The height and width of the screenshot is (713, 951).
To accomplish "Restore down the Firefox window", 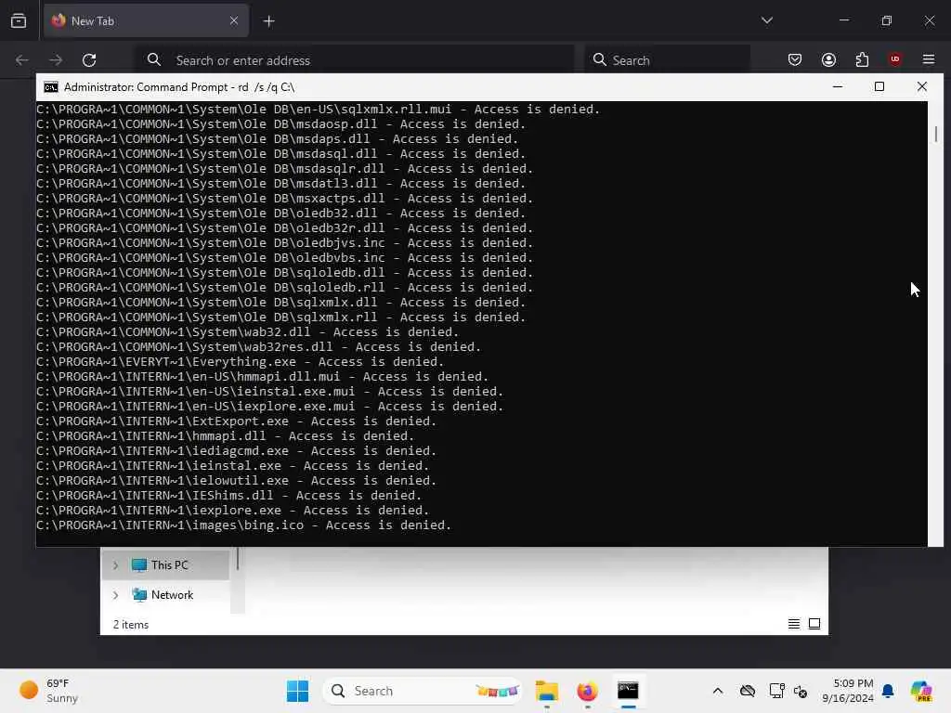I will pyautogui.click(x=887, y=20).
